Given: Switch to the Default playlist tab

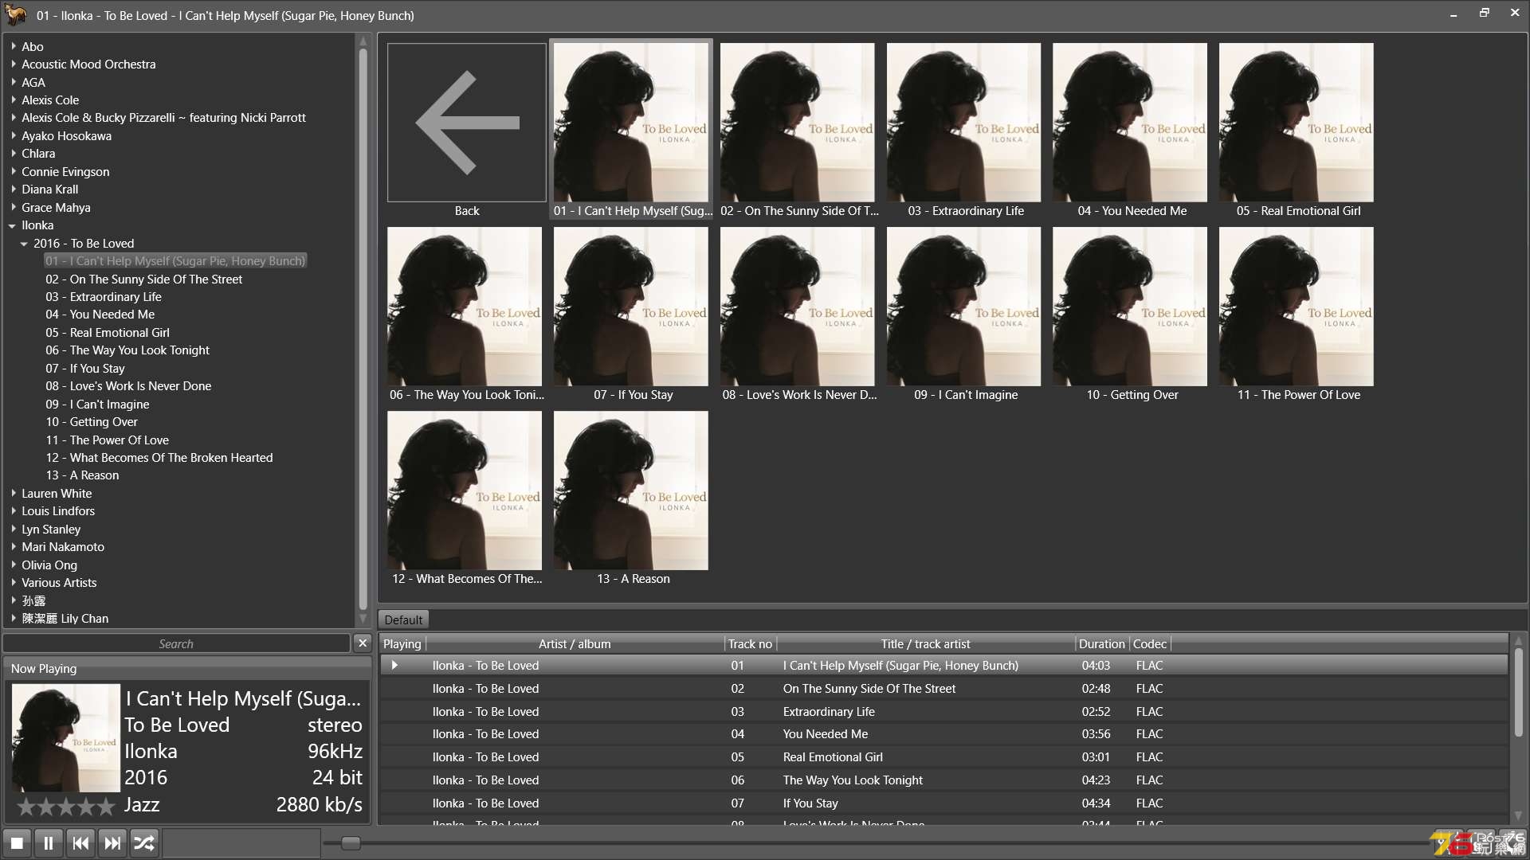Looking at the screenshot, I should point(403,620).
